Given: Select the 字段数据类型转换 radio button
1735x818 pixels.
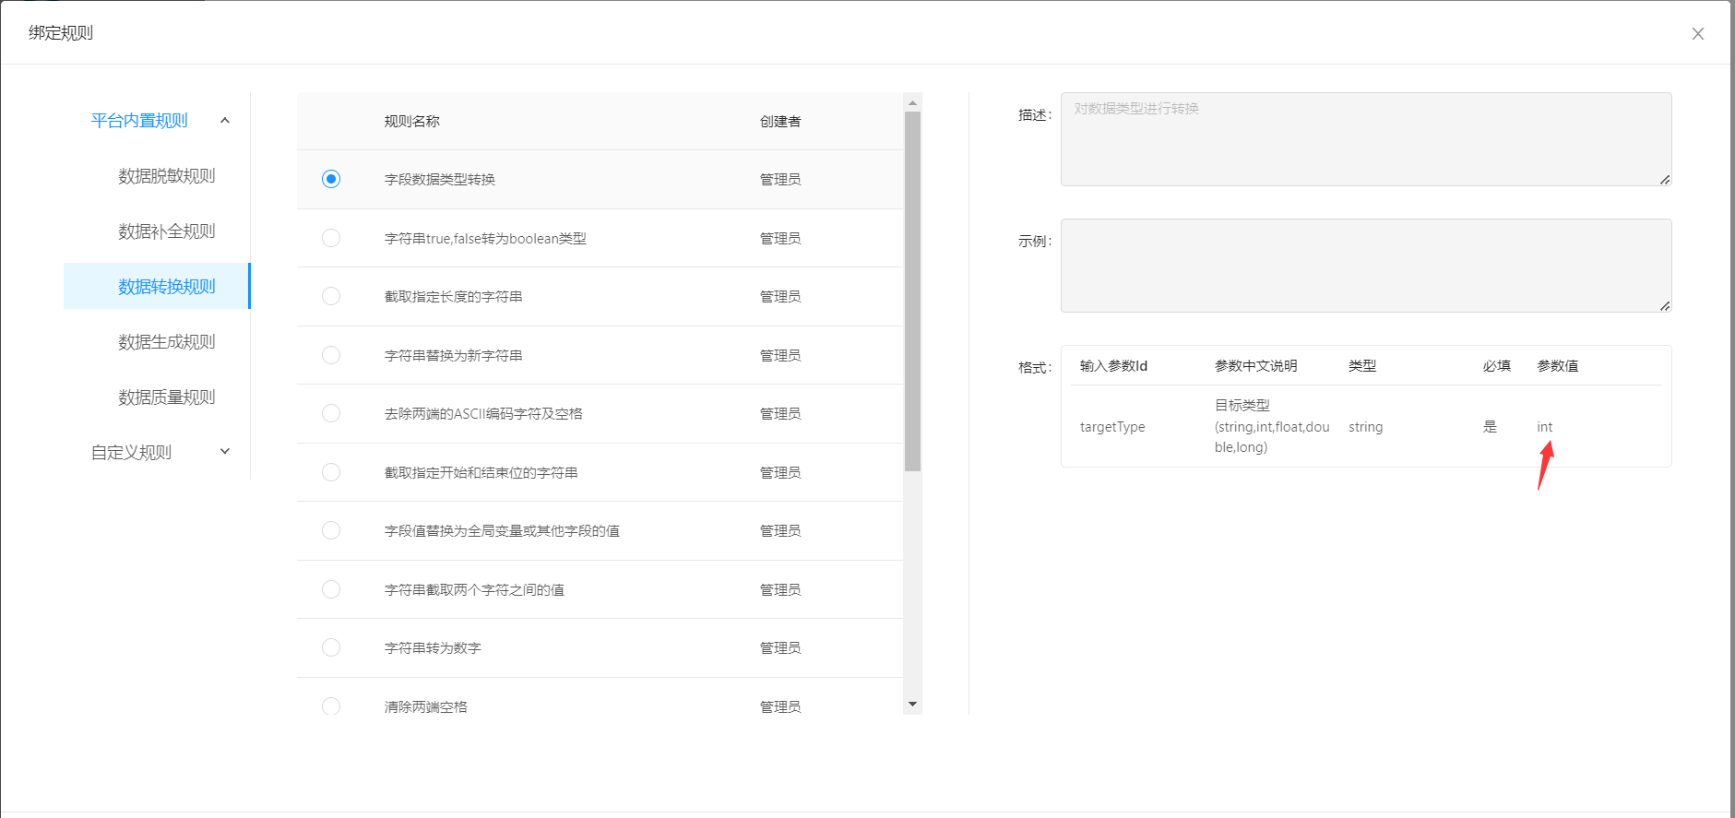Looking at the screenshot, I should click(331, 179).
